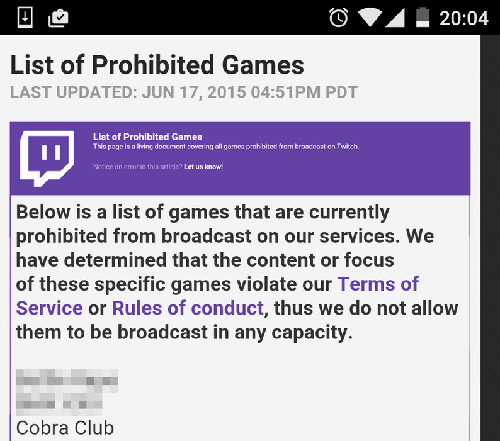
Task: Tap the battery level icon
Action: [423, 17]
